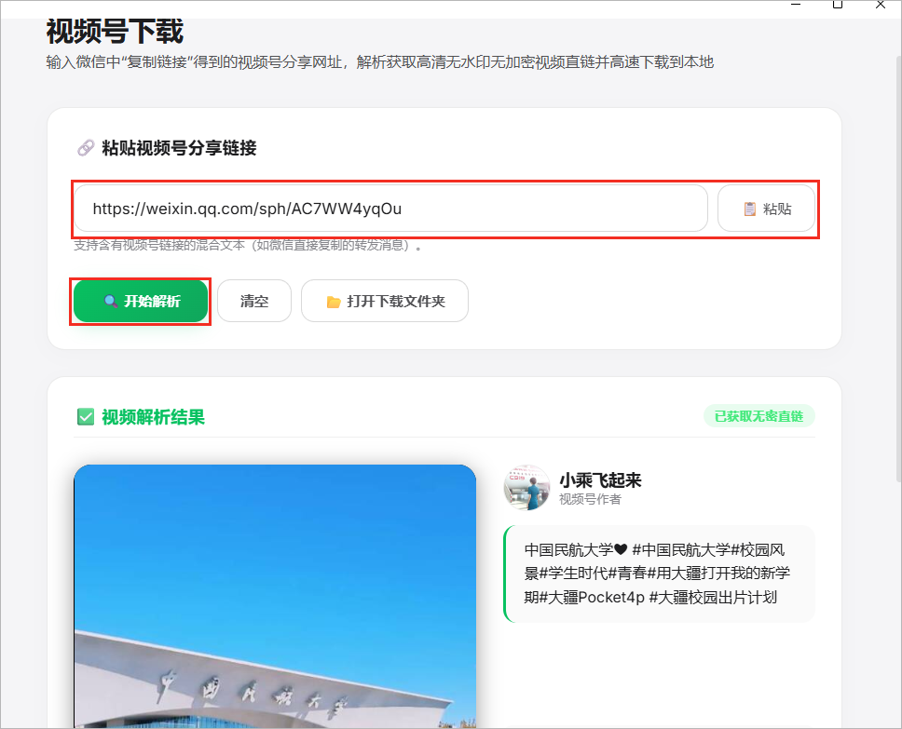This screenshot has width=902, height=729.
Task: Minimize the window
Action: click(796, 5)
